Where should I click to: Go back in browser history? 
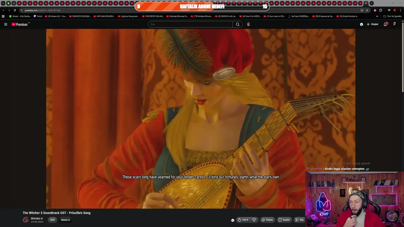click(x=3, y=10)
